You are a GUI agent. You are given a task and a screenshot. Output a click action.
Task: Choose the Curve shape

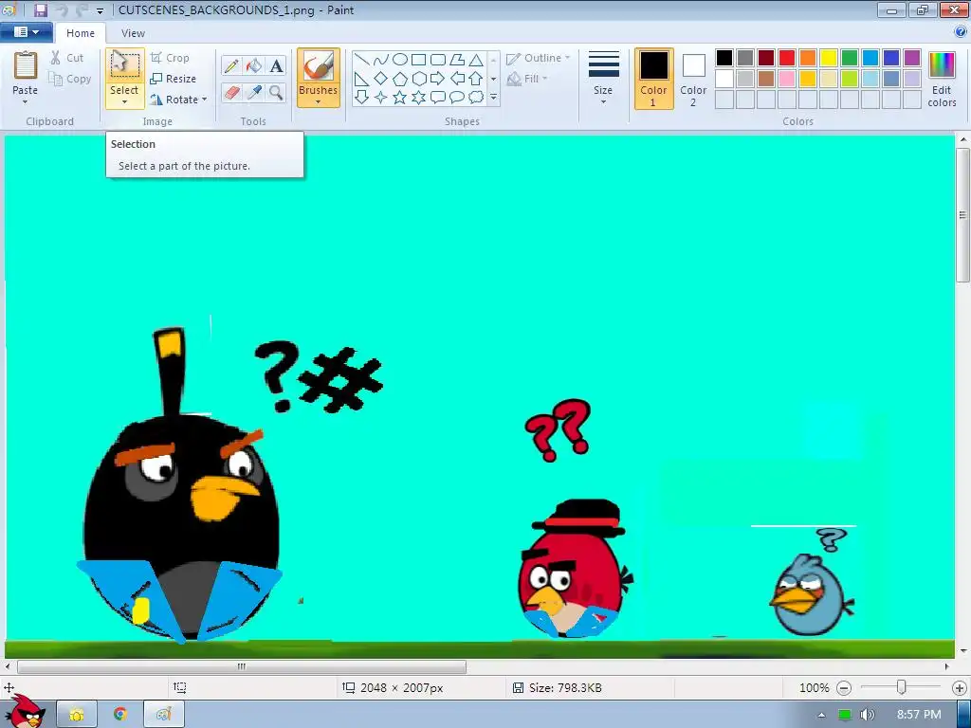381,60
